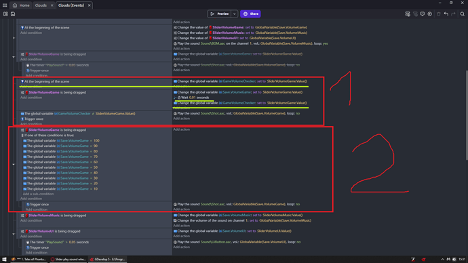The image size is (468, 263).
Task: Open the hamburger main menu
Action: click(x=5, y=5)
